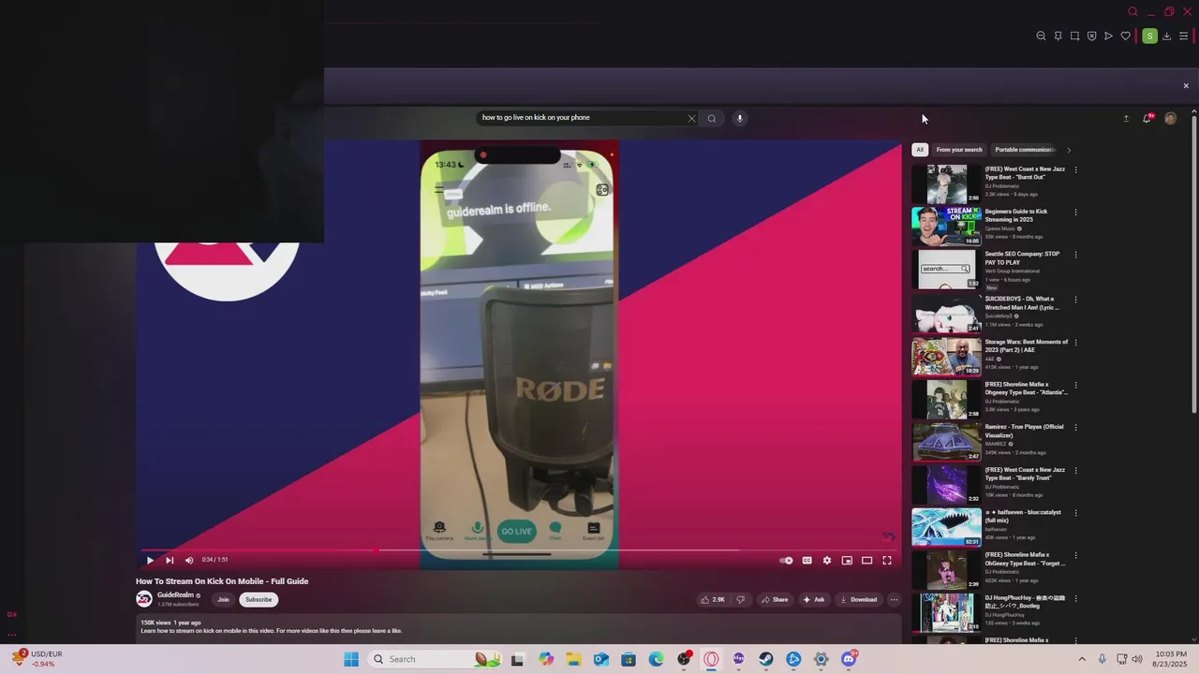1199x674 pixels.
Task: Play the paused YouTube video
Action: [150, 561]
